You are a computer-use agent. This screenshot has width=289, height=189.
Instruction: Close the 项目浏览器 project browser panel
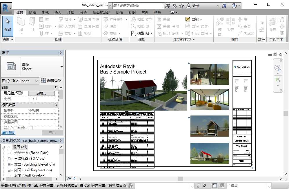[61, 141]
